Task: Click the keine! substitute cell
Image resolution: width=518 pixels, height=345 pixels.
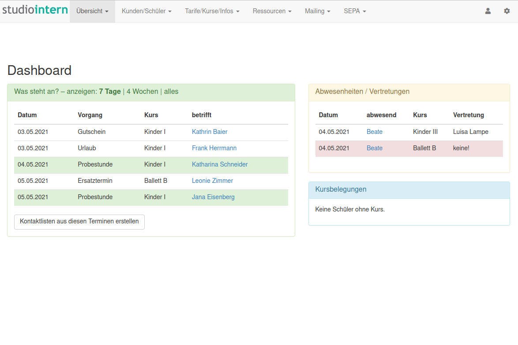Action: click(461, 148)
